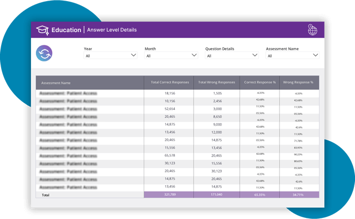
Task: Select the 3,000 wrong responses cell
Action: 217,109
